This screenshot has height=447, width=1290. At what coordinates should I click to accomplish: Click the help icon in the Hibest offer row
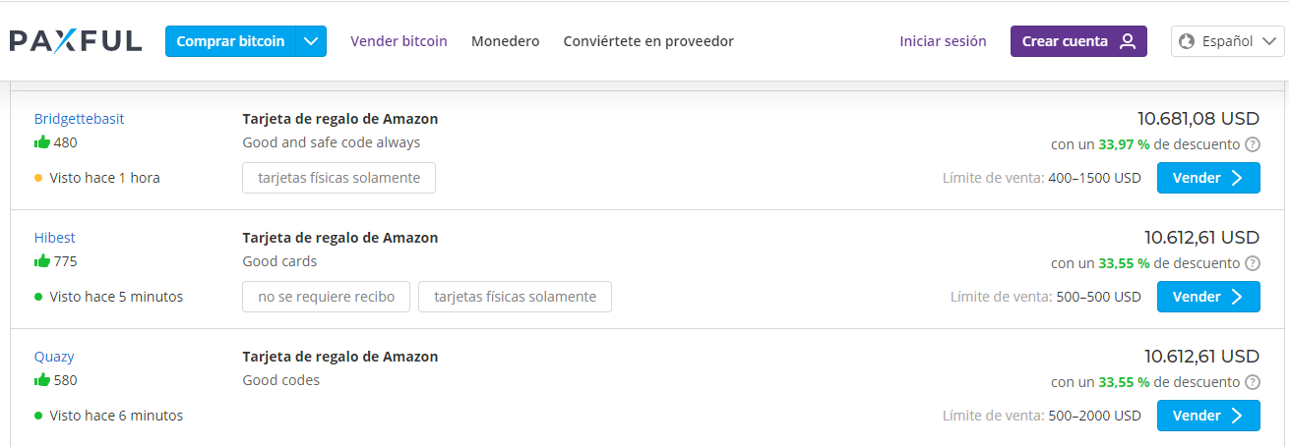pyautogui.click(x=1253, y=263)
